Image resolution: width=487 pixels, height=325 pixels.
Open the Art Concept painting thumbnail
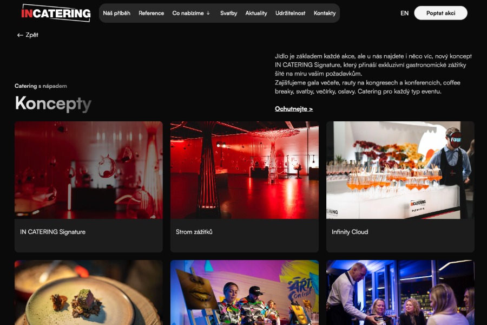[245, 292]
